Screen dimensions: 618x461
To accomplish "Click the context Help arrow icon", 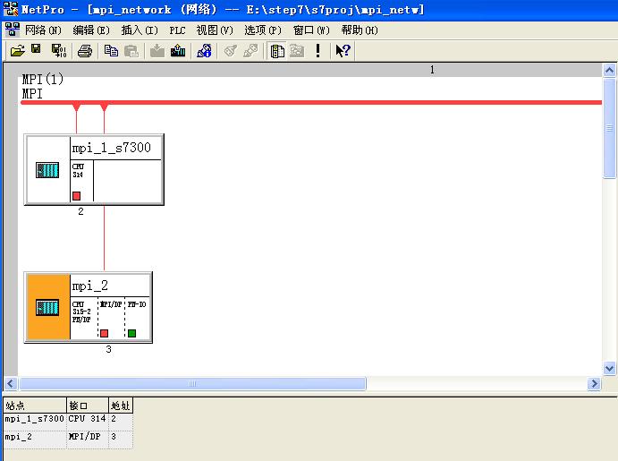I will pos(343,51).
